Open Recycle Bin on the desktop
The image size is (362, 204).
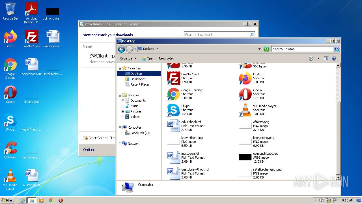tap(10, 11)
